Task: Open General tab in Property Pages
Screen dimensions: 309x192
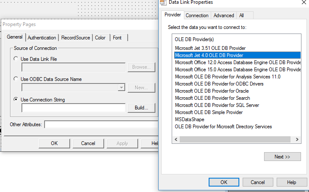Action: [15, 37]
